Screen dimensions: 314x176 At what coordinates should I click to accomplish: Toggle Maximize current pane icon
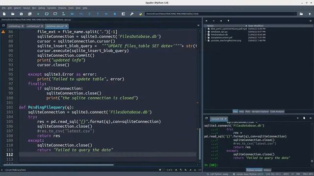[123, 14]
